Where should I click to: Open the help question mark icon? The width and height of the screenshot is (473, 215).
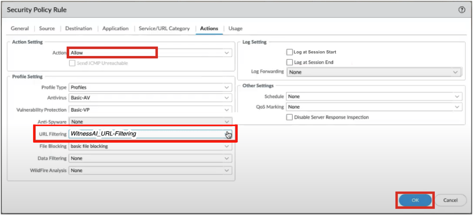pyautogui.click(x=462, y=10)
